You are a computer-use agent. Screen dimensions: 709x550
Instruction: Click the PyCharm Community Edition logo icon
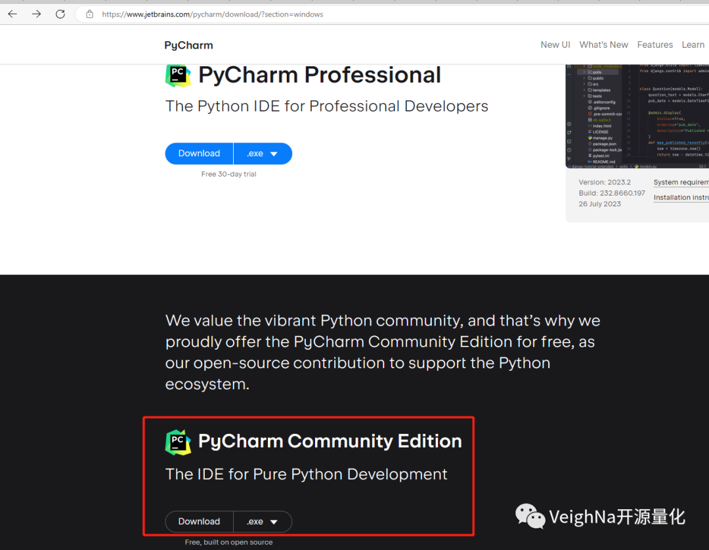click(177, 442)
